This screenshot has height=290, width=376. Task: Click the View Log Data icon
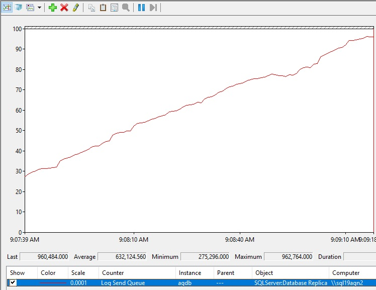(x=19, y=8)
